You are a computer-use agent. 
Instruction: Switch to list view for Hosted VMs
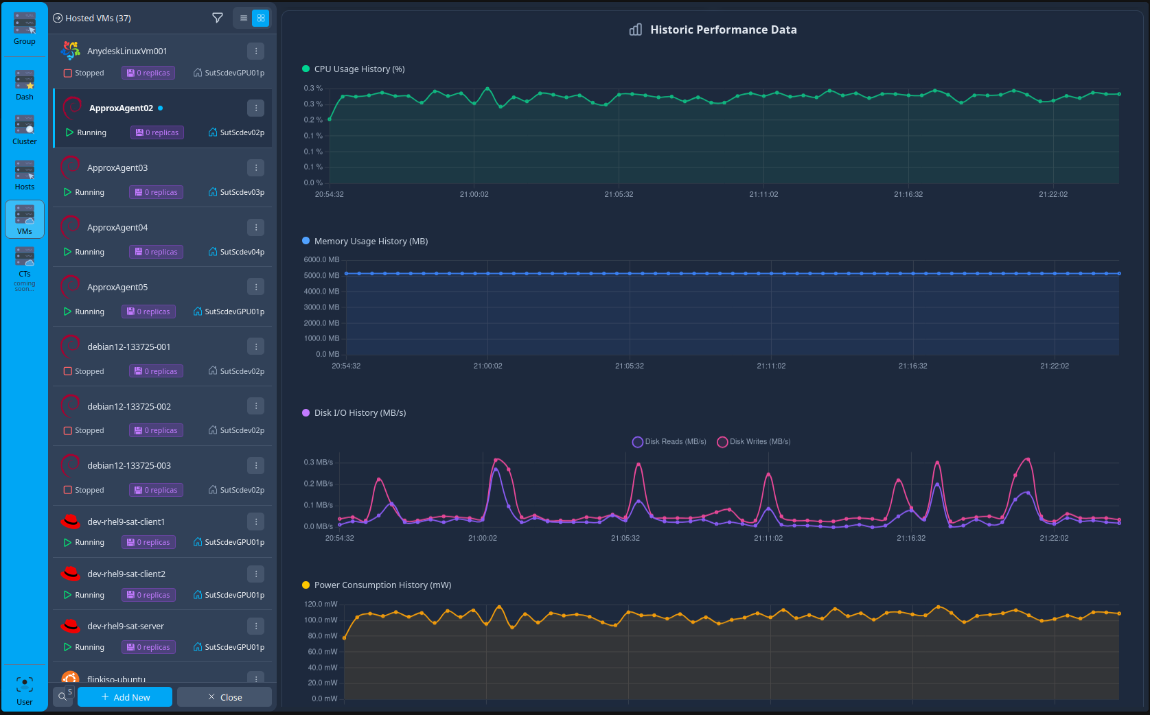pos(243,18)
